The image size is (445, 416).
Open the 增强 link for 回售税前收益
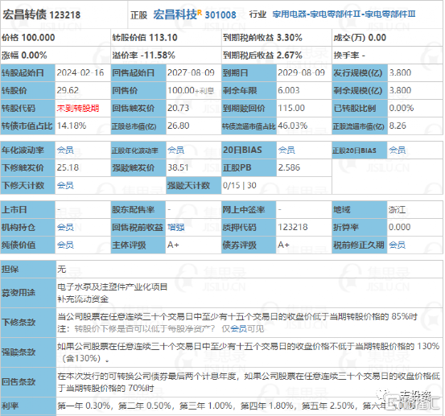click(x=175, y=227)
